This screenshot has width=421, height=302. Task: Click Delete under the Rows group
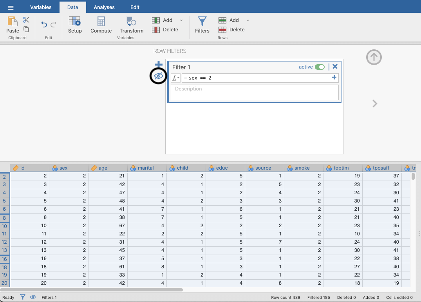tap(237, 30)
